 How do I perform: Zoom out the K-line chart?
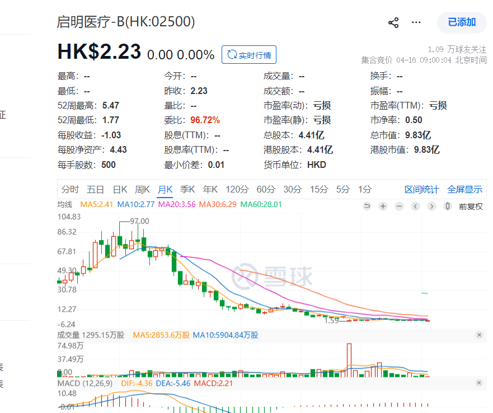point(399,206)
